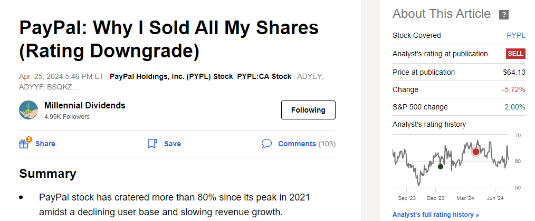Click the bookmark Save icon
This screenshot has width=535, height=221.
click(x=152, y=144)
